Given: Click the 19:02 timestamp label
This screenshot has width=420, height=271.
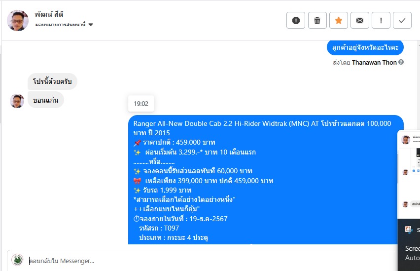Looking at the screenshot, I should point(141,104).
